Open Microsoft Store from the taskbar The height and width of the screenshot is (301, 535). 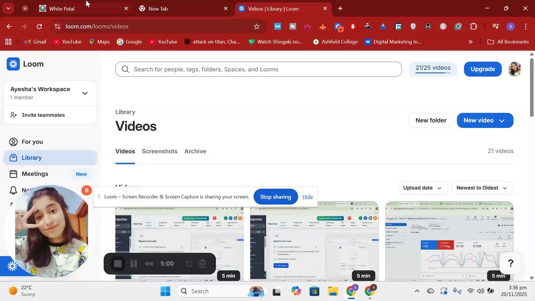pyautogui.click(x=314, y=291)
